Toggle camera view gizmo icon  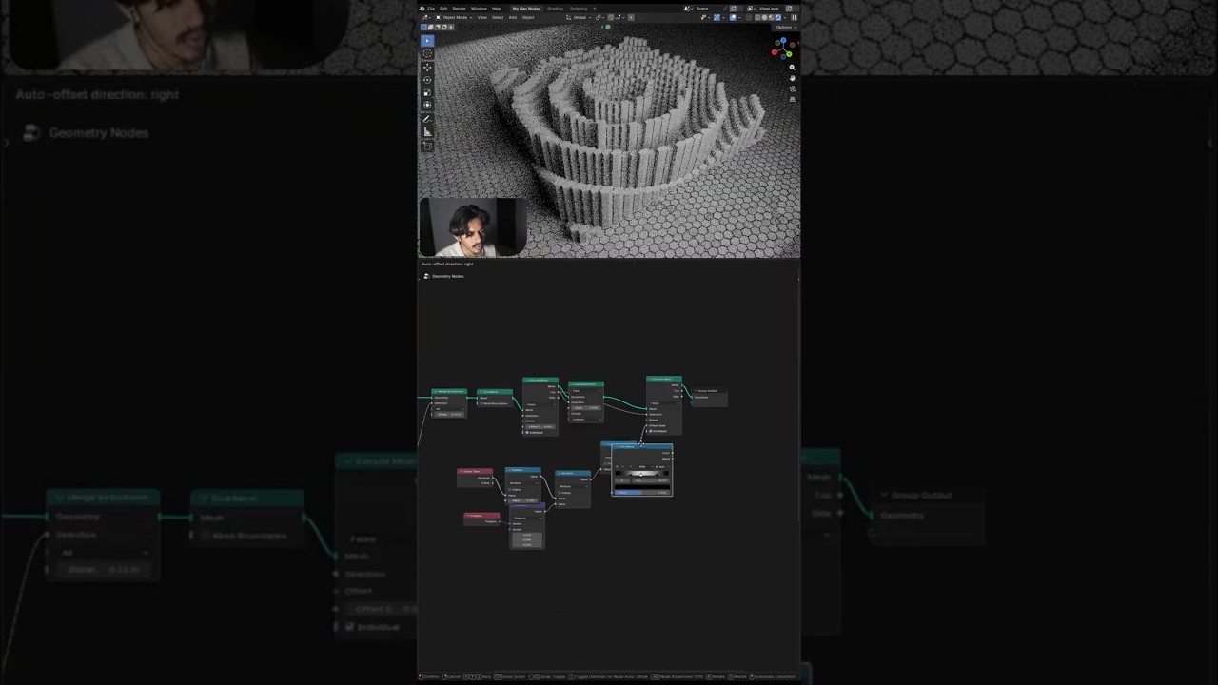(x=793, y=89)
